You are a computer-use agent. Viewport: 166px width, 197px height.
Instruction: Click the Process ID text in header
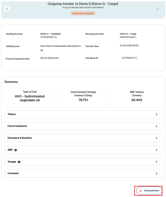[83, 8]
